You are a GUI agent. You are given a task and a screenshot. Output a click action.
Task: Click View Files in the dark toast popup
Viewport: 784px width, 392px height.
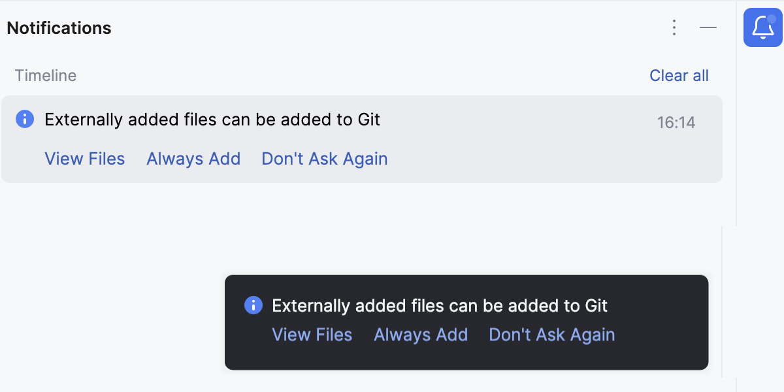coord(312,335)
